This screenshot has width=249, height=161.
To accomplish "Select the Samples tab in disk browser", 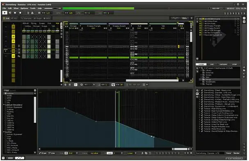I will click(223, 64).
